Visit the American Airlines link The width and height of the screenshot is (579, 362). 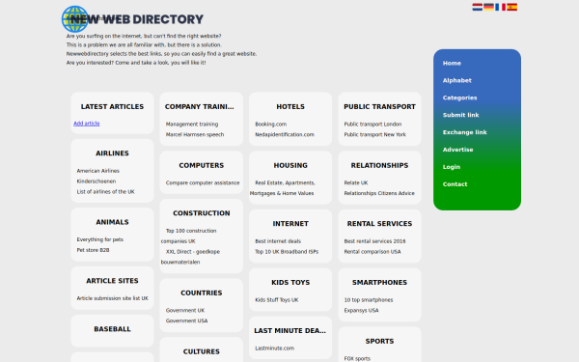[97, 171]
